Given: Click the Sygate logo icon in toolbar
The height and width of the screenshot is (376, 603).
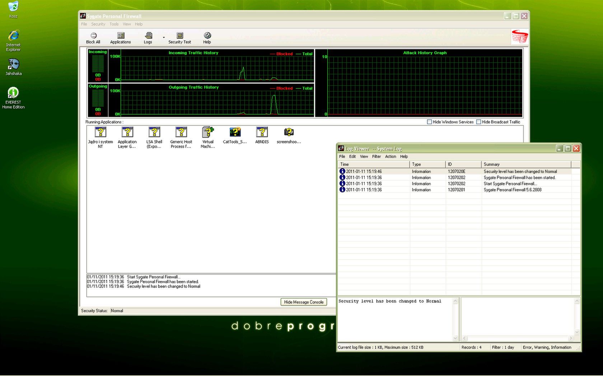Looking at the screenshot, I should pos(520,37).
